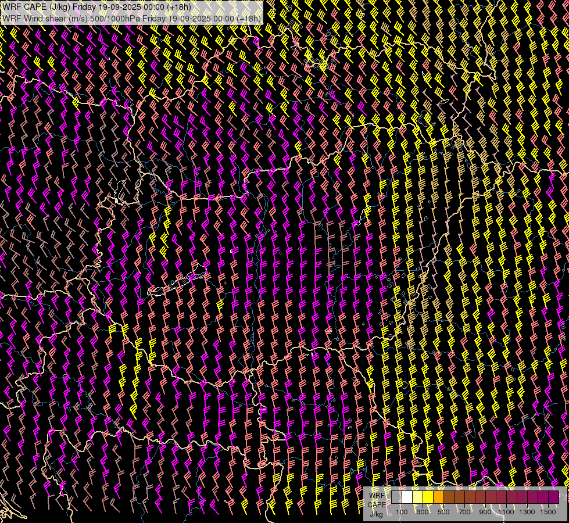This screenshot has height=523, width=569.
Task: Click the '700' legend value
Action: [464, 512]
